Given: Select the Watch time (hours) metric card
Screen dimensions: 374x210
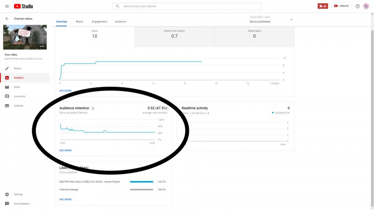Looking at the screenshot, I should pyautogui.click(x=174, y=34).
